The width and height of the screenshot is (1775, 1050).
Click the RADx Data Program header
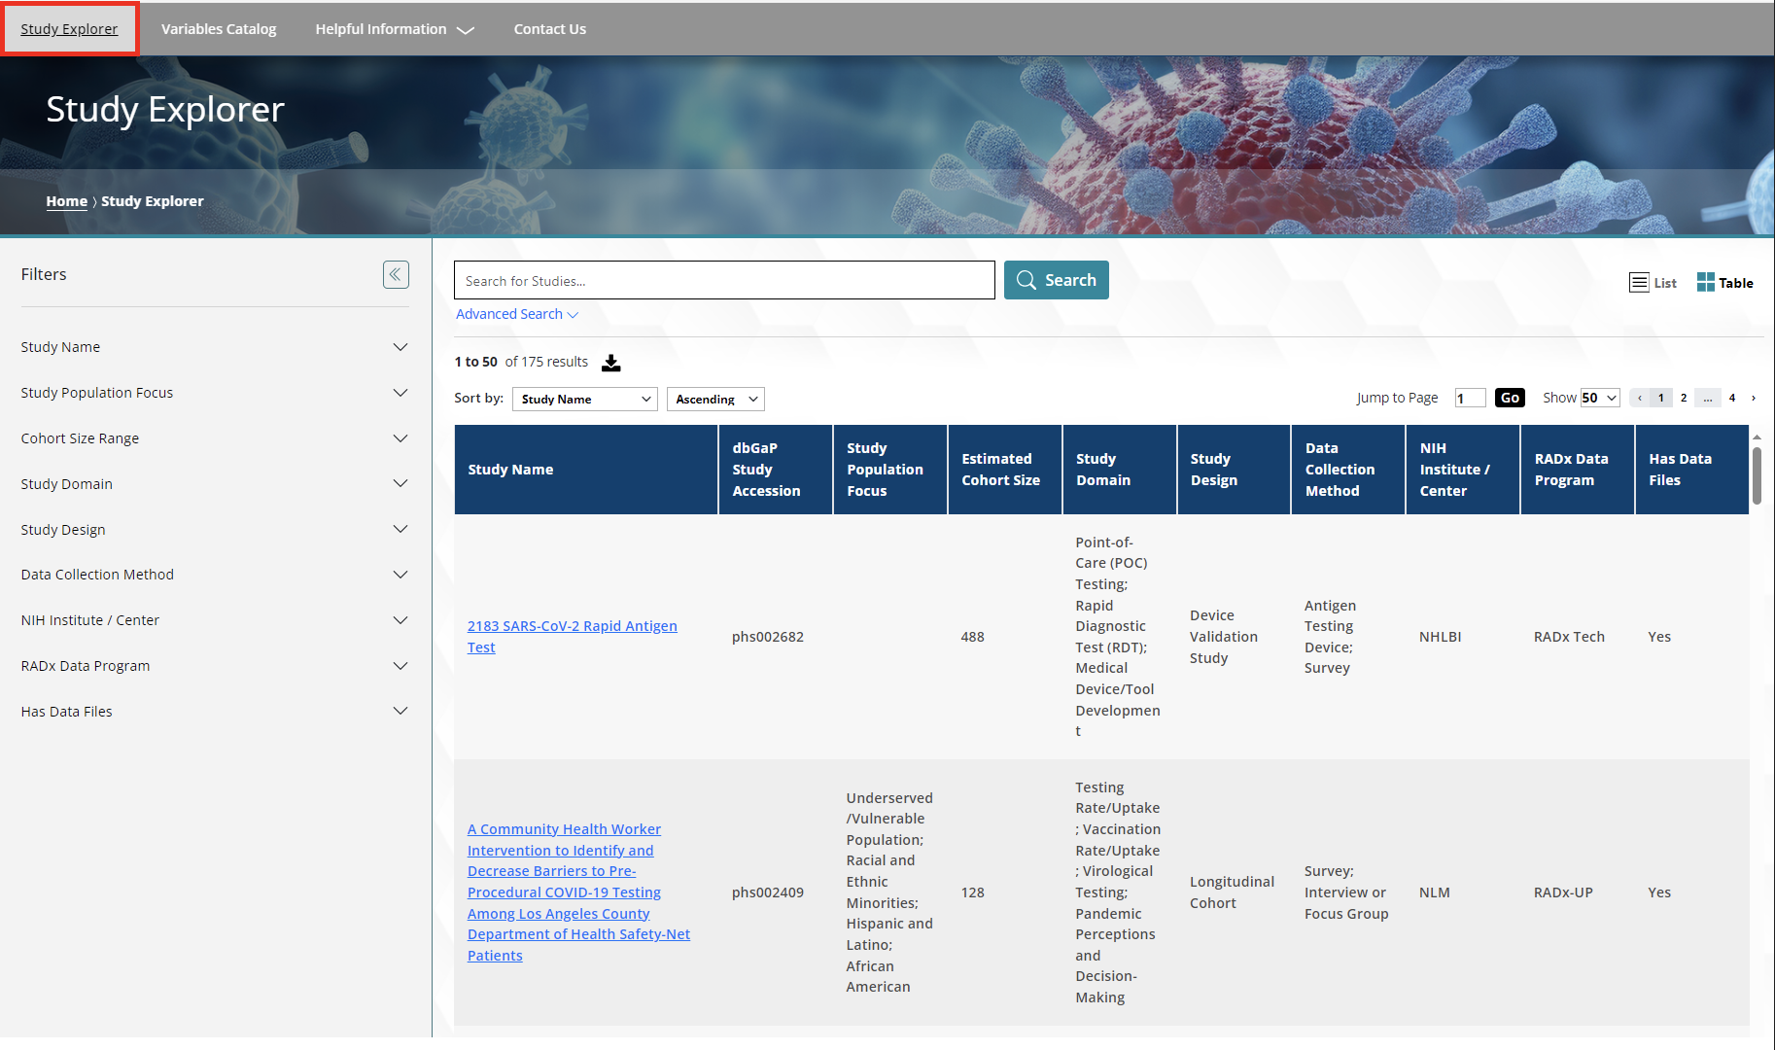(x=1578, y=470)
